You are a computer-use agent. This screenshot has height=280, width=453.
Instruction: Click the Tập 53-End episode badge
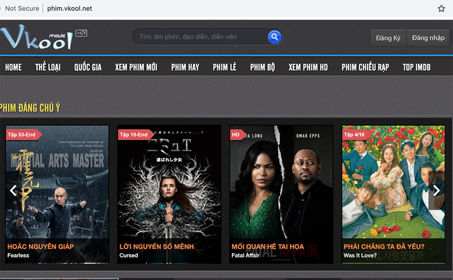22,135
